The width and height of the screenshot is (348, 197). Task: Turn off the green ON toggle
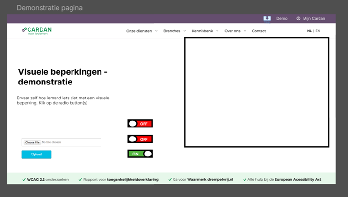pyautogui.click(x=140, y=154)
